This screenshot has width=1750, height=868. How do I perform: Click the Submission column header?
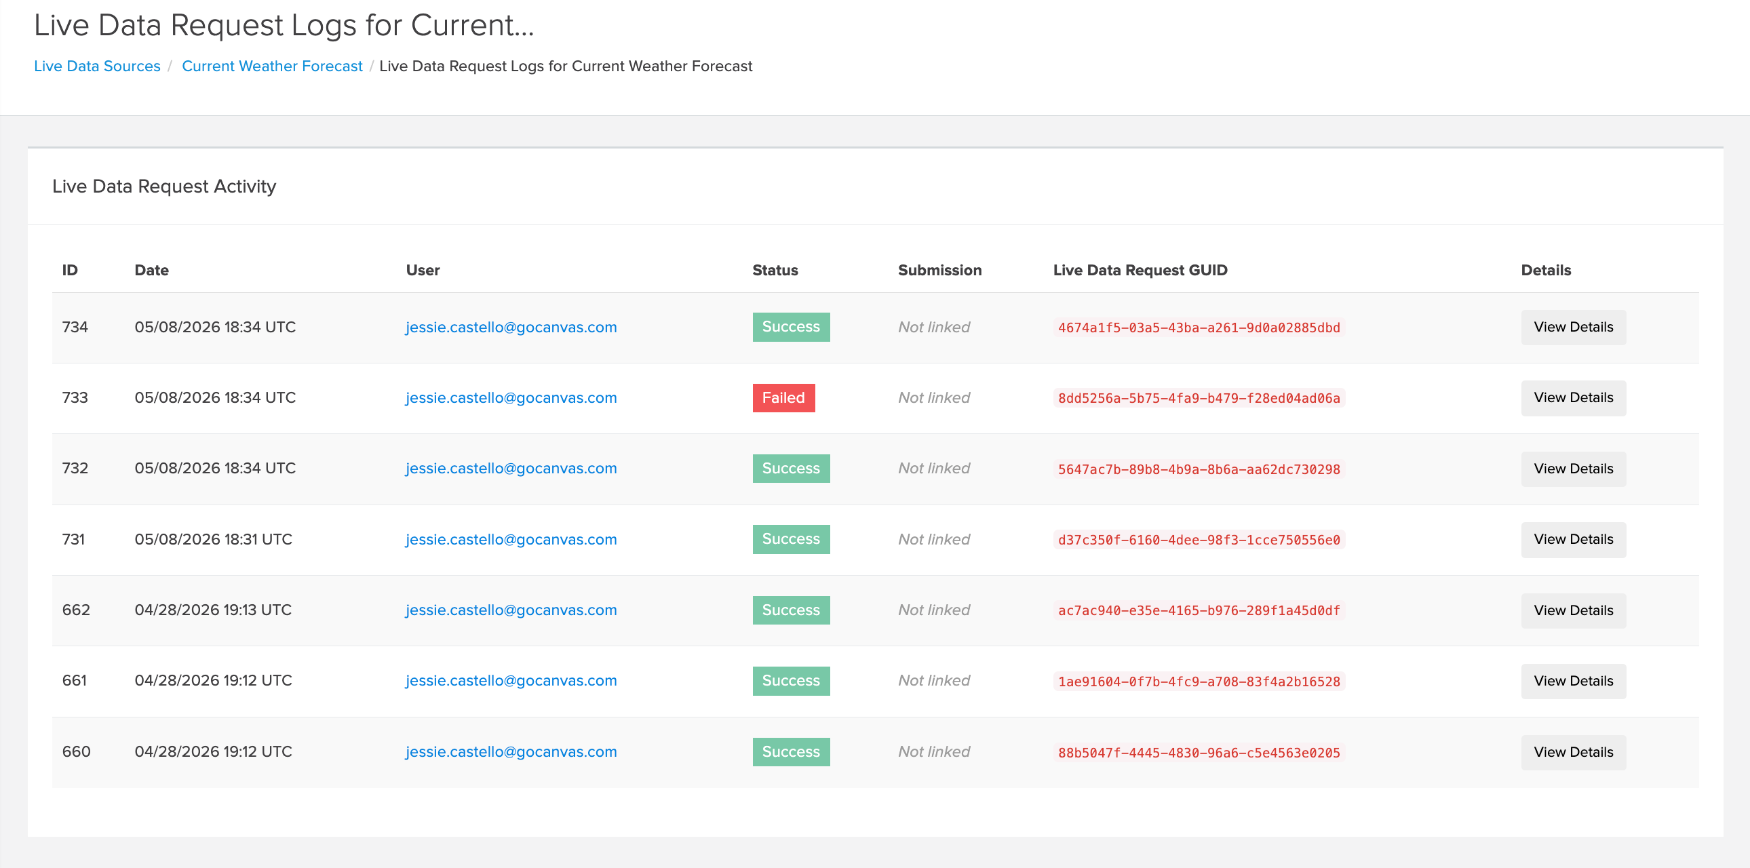click(939, 271)
